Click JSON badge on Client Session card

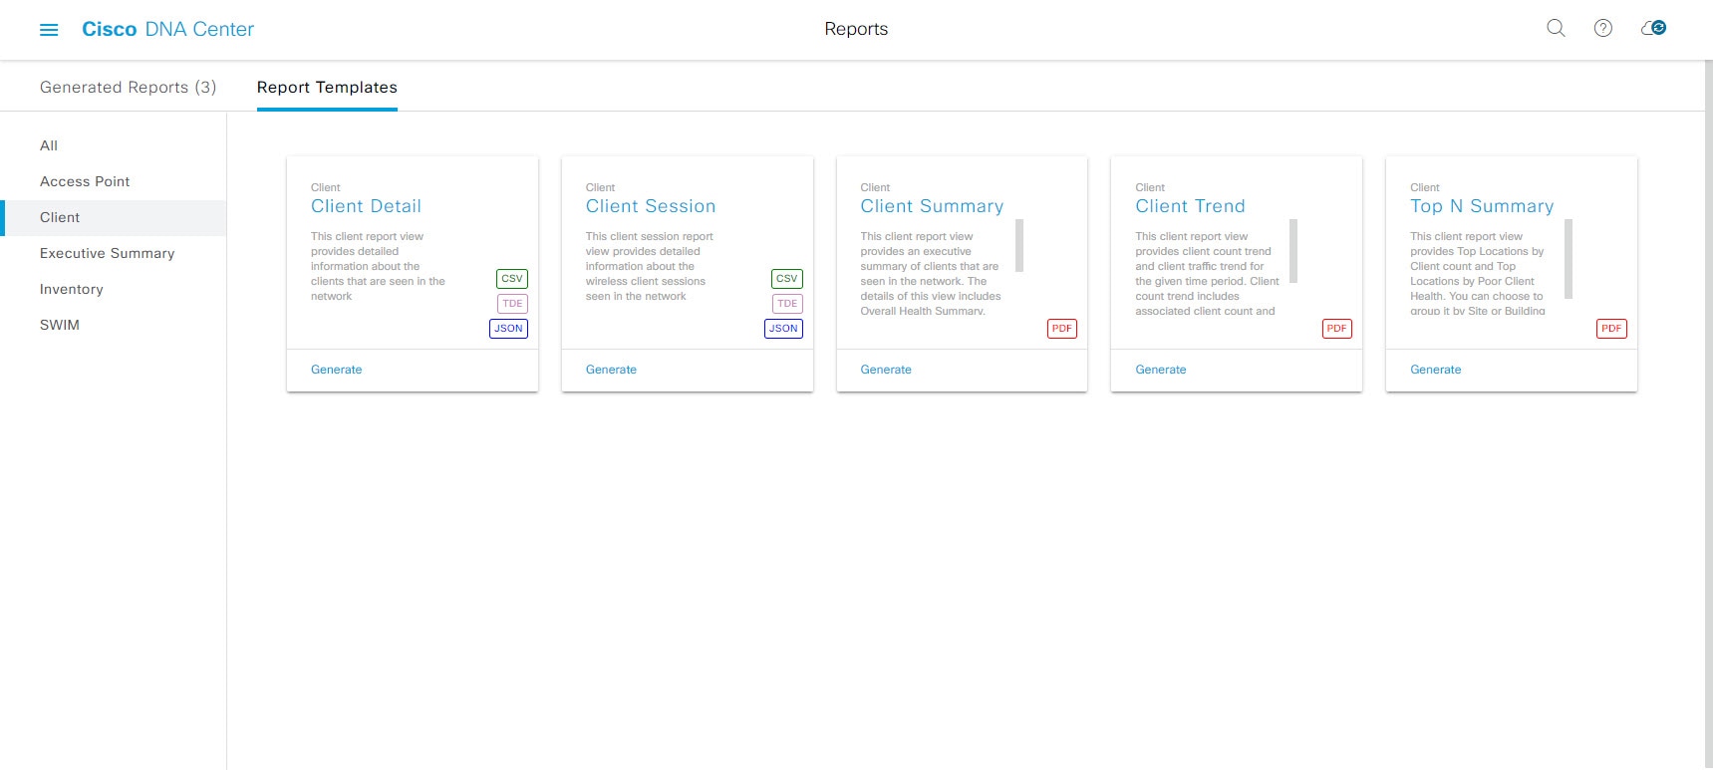pyautogui.click(x=783, y=329)
